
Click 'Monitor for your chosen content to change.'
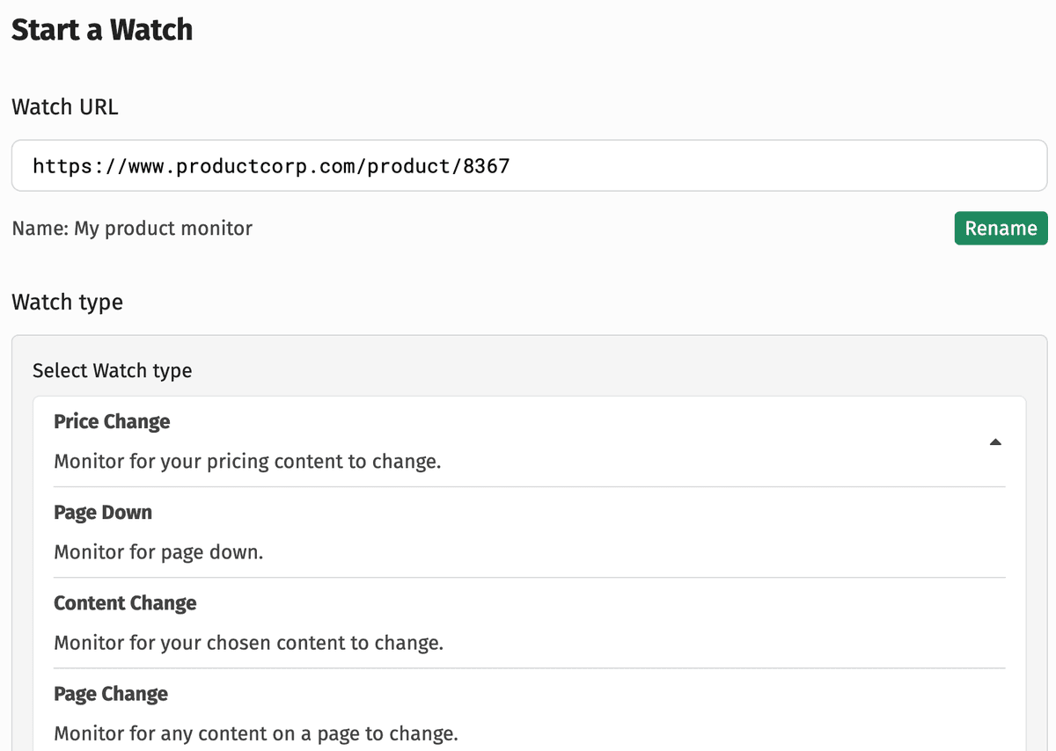pyautogui.click(x=248, y=643)
